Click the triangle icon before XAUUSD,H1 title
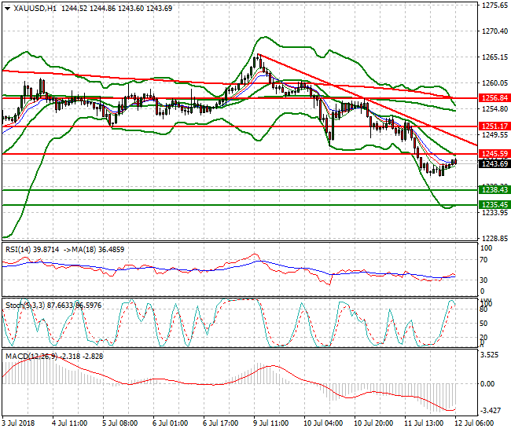511x432 pixels. click(6, 7)
